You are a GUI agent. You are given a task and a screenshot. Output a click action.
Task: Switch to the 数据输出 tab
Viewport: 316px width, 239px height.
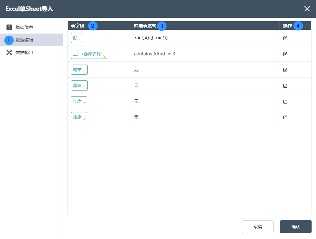click(x=31, y=53)
